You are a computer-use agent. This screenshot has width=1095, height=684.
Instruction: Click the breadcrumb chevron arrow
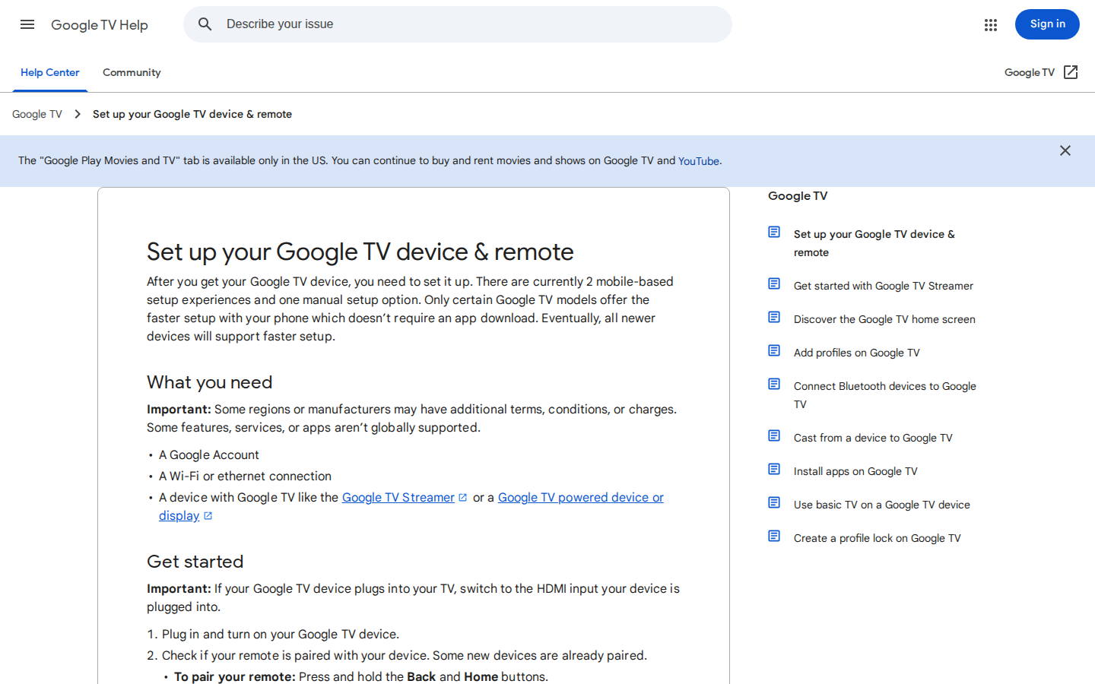coord(78,114)
